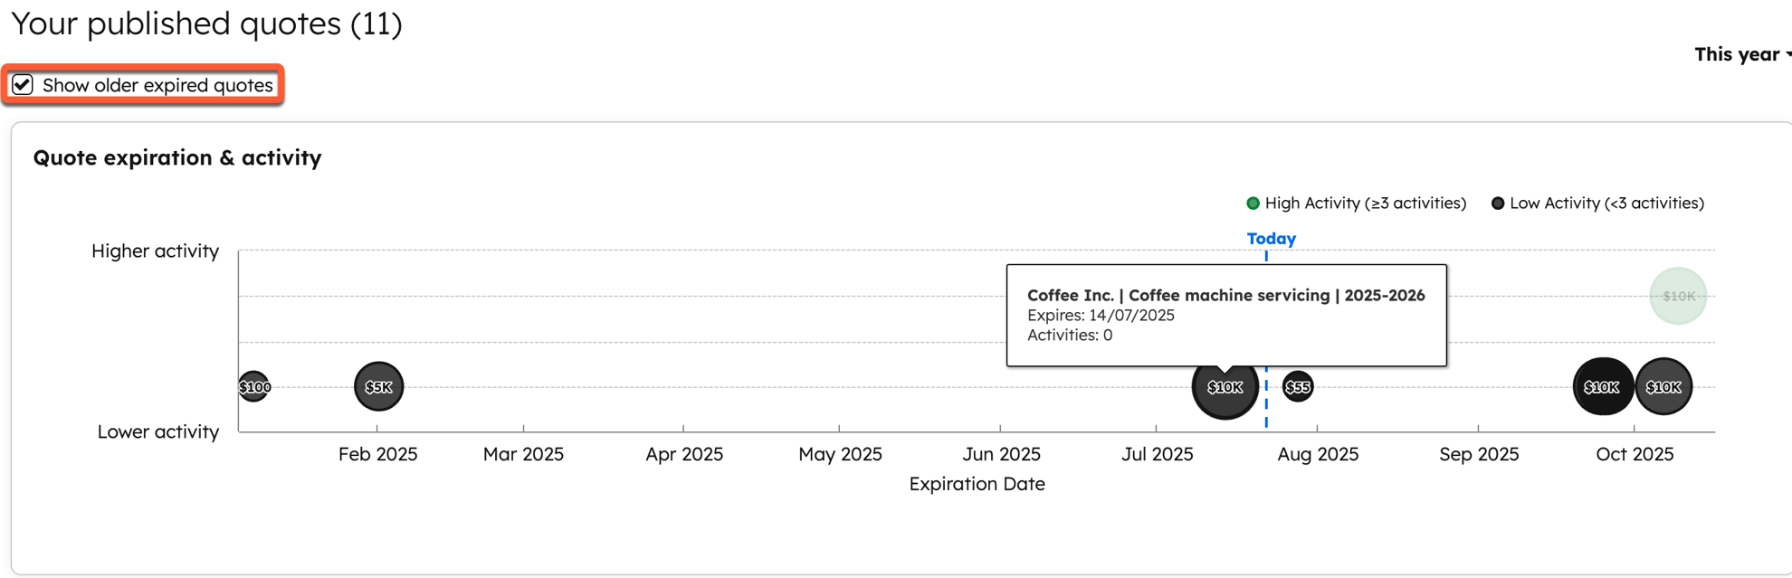Screen dimensions: 1792x578
Task: Click the faded green $10K high-activity bubble
Action: coord(1678,296)
